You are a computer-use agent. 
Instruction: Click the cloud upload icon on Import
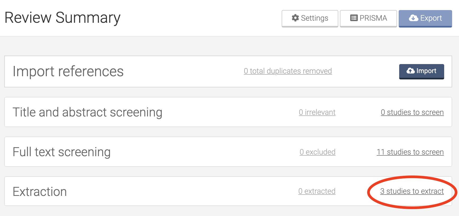[411, 71]
